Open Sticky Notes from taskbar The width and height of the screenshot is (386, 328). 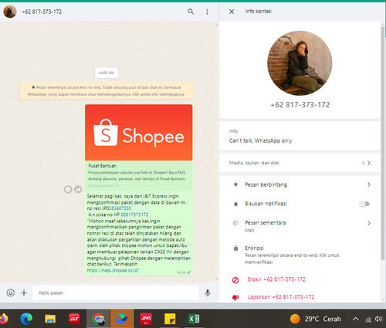pyautogui.click(x=170, y=319)
